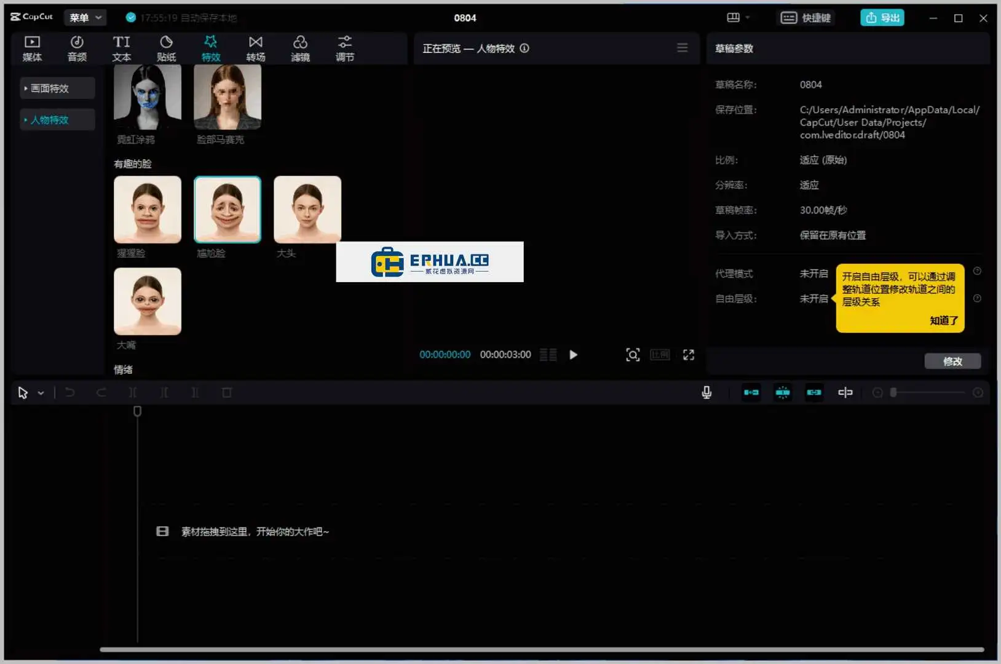Toggle the preview zoom search icon
This screenshot has height=664, width=1001.
coord(633,355)
